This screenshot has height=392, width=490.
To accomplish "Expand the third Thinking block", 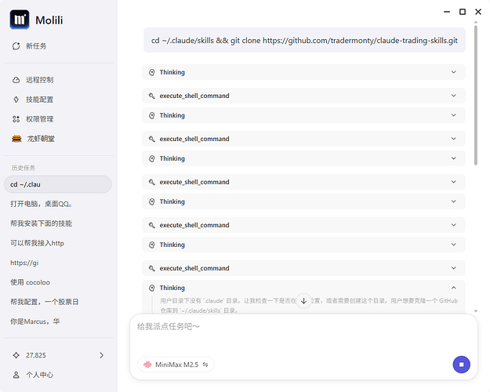I will click(x=303, y=158).
